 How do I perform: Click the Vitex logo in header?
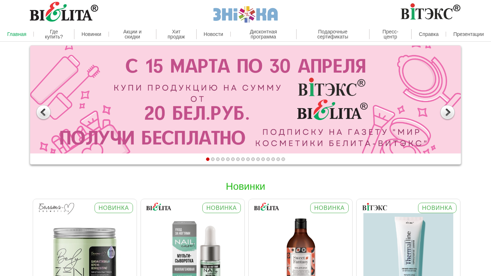tap(431, 12)
